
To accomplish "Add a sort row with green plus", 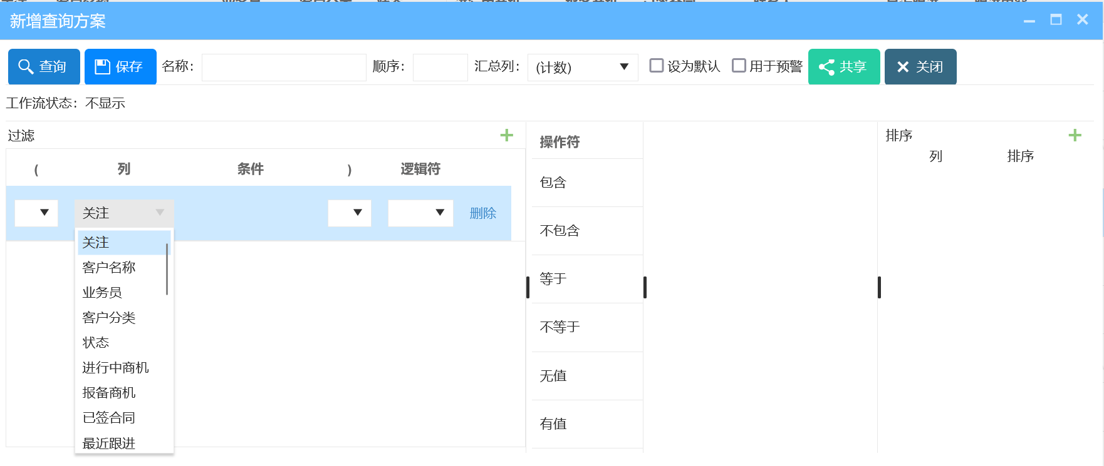I will 1075,135.
